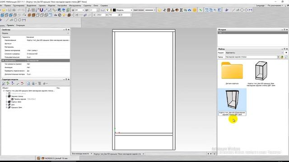The image size is (289, 162).
Task: Click the light bulb icon in second toolbar
Action: [x=64, y=15]
